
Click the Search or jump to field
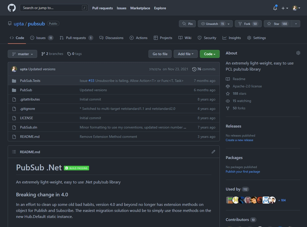tap(54, 8)
